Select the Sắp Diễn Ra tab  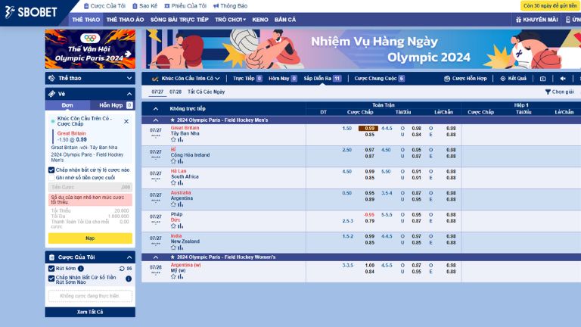[x=322, y=79]
